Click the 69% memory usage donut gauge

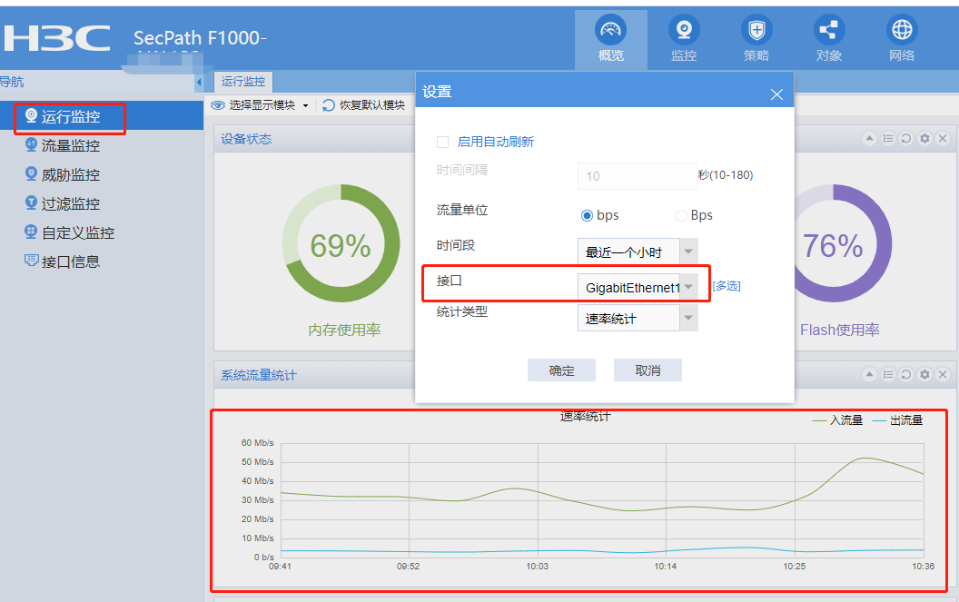pos(341,242)
